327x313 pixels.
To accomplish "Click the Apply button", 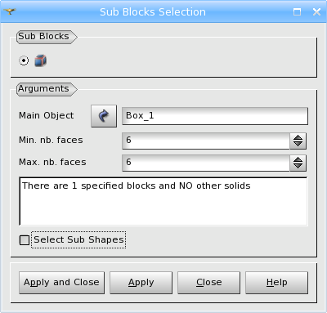I will tap(141, 283).
